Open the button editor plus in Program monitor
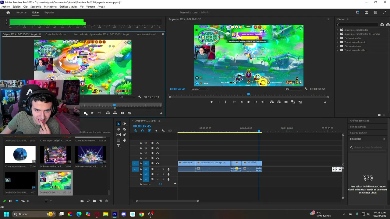This screenshot has width=390, height=219. [325, 102]
